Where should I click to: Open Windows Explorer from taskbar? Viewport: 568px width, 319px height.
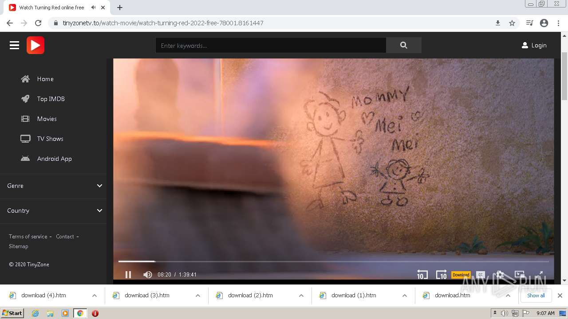click(50, 313)
